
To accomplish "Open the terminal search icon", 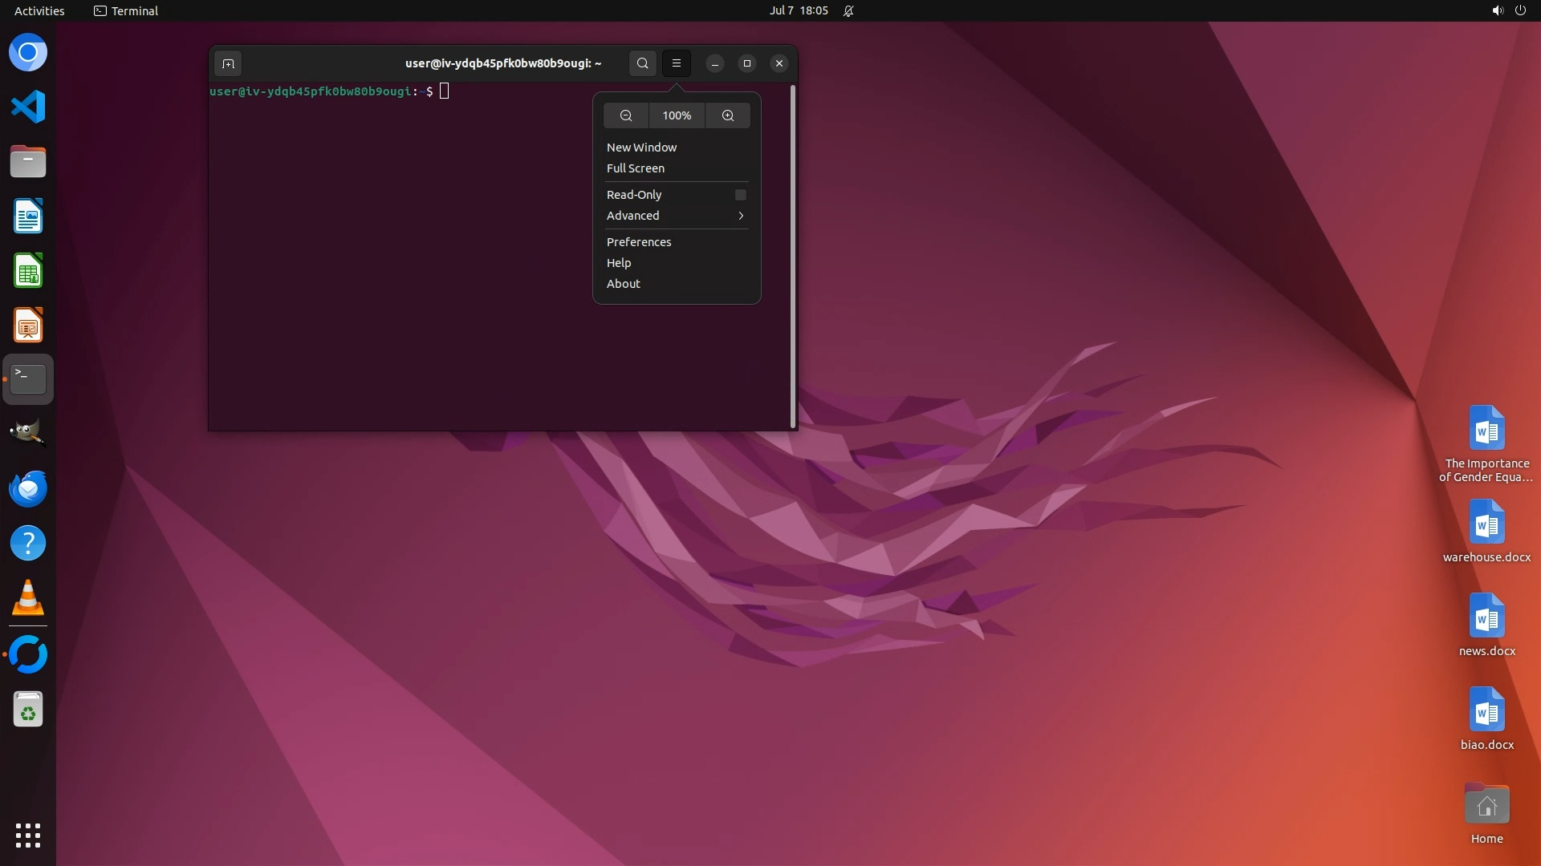I will pos(642,63).
